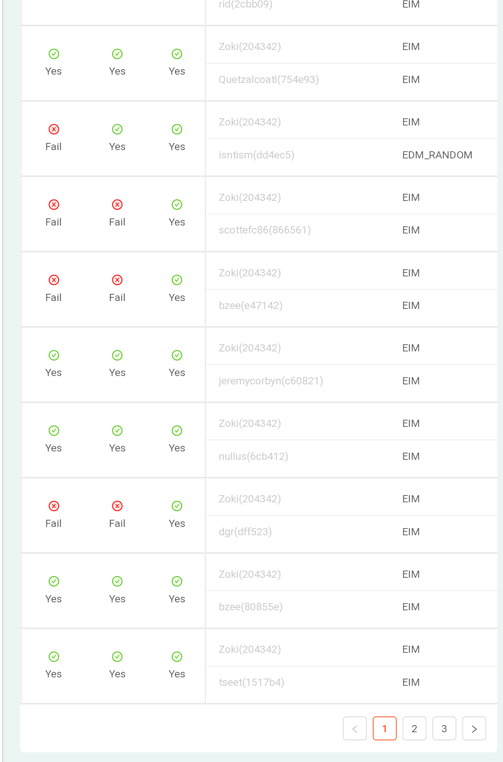Click EDM_RANDOM strategy label
Screen dimensions: 503x762
(437, 155)
